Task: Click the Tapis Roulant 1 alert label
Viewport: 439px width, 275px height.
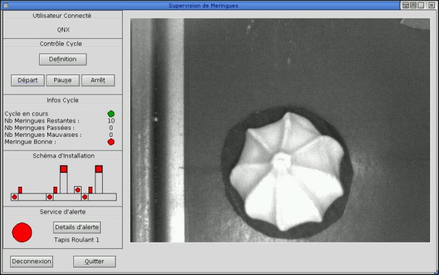Action: click(76, 240)
